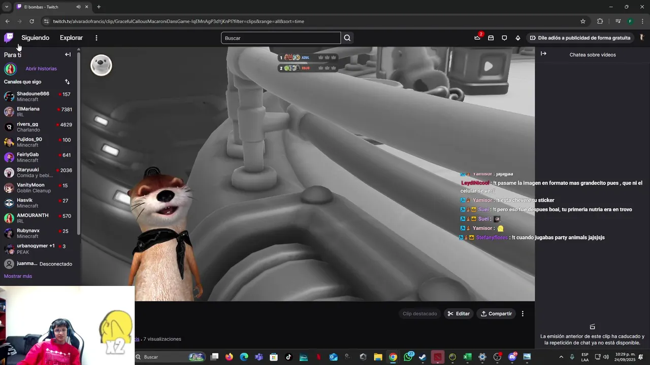Open the Siguiendo tab
This screenshot has width=650, height=365.
36,38
